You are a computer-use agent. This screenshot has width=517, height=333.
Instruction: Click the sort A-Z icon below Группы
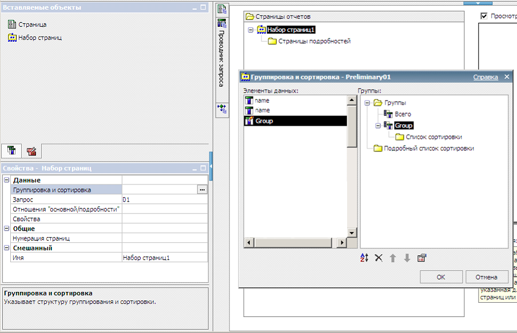tap(364, 258)
